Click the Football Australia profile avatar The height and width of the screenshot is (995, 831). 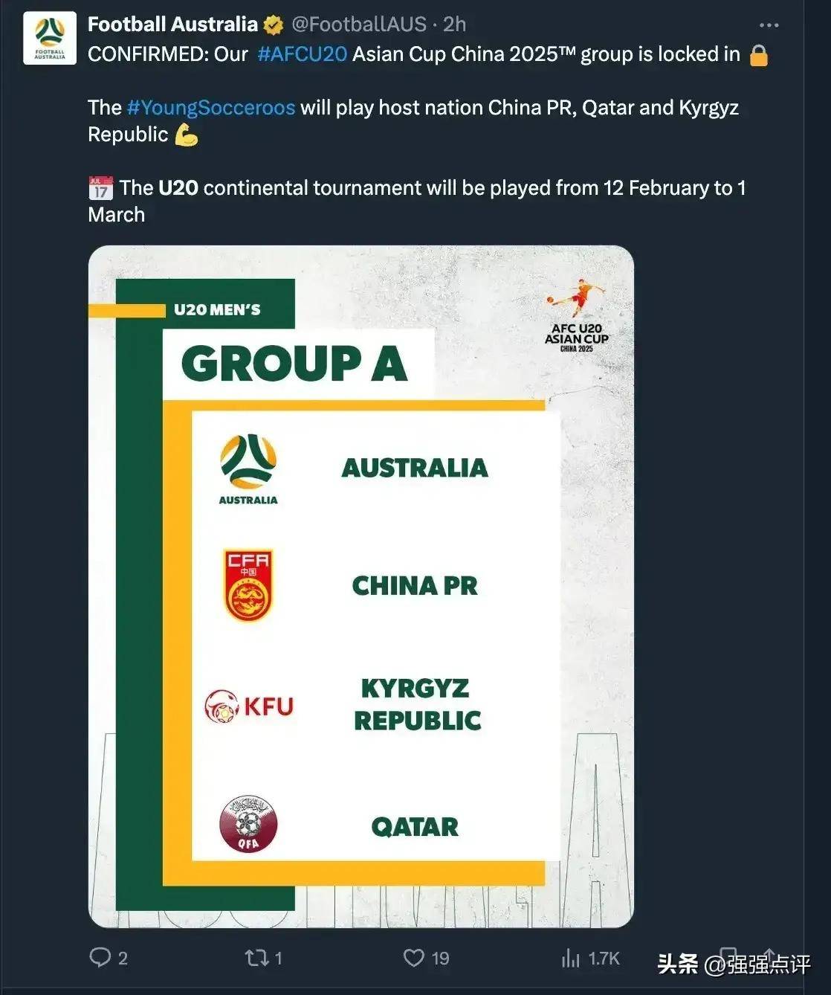coord(50,38)
